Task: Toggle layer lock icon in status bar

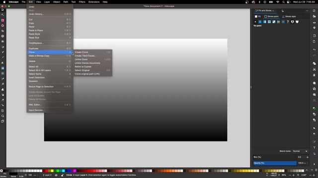Action: (62, 175)
